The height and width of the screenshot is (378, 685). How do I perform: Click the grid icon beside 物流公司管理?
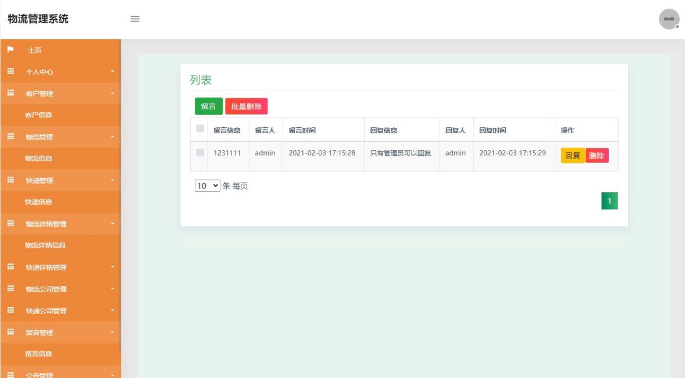10,288
